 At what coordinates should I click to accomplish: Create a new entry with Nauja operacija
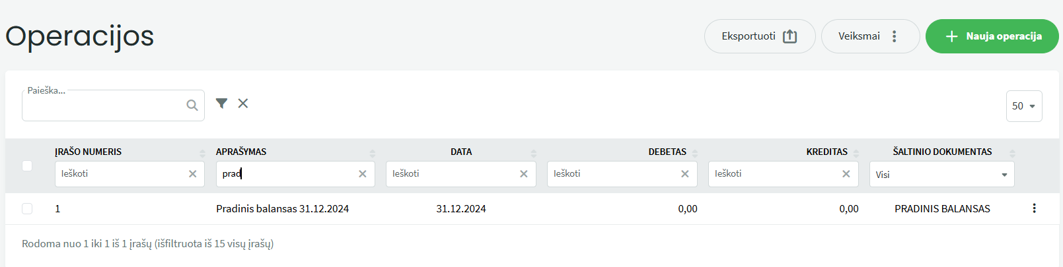992,36
